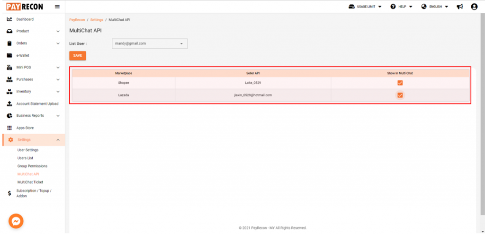The width and height of the screenshot is (485, 234).
Task: Open the announcements megaphone icon
Action: (459, 7)
